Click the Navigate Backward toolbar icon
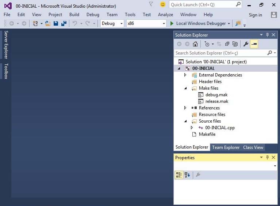 (x=12, y=23)
